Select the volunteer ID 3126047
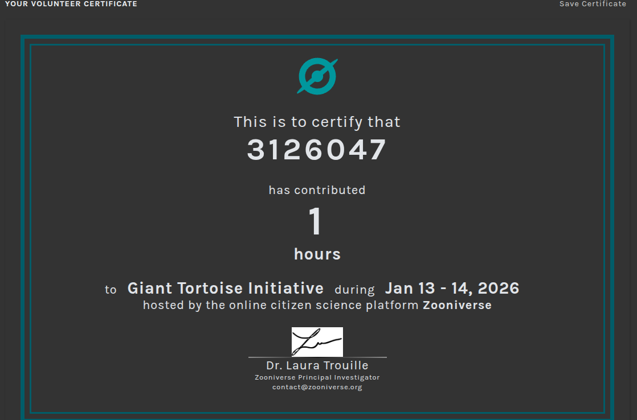Viewport: 637px width, 420px height. 317,150
